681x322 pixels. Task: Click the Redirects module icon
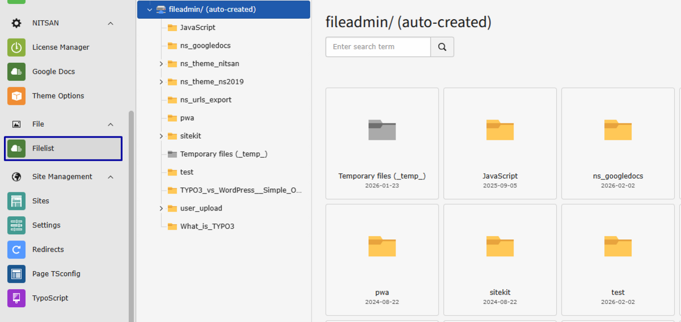16,250
